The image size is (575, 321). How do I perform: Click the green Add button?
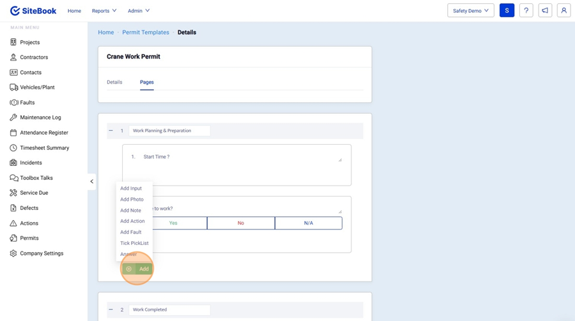137,269
